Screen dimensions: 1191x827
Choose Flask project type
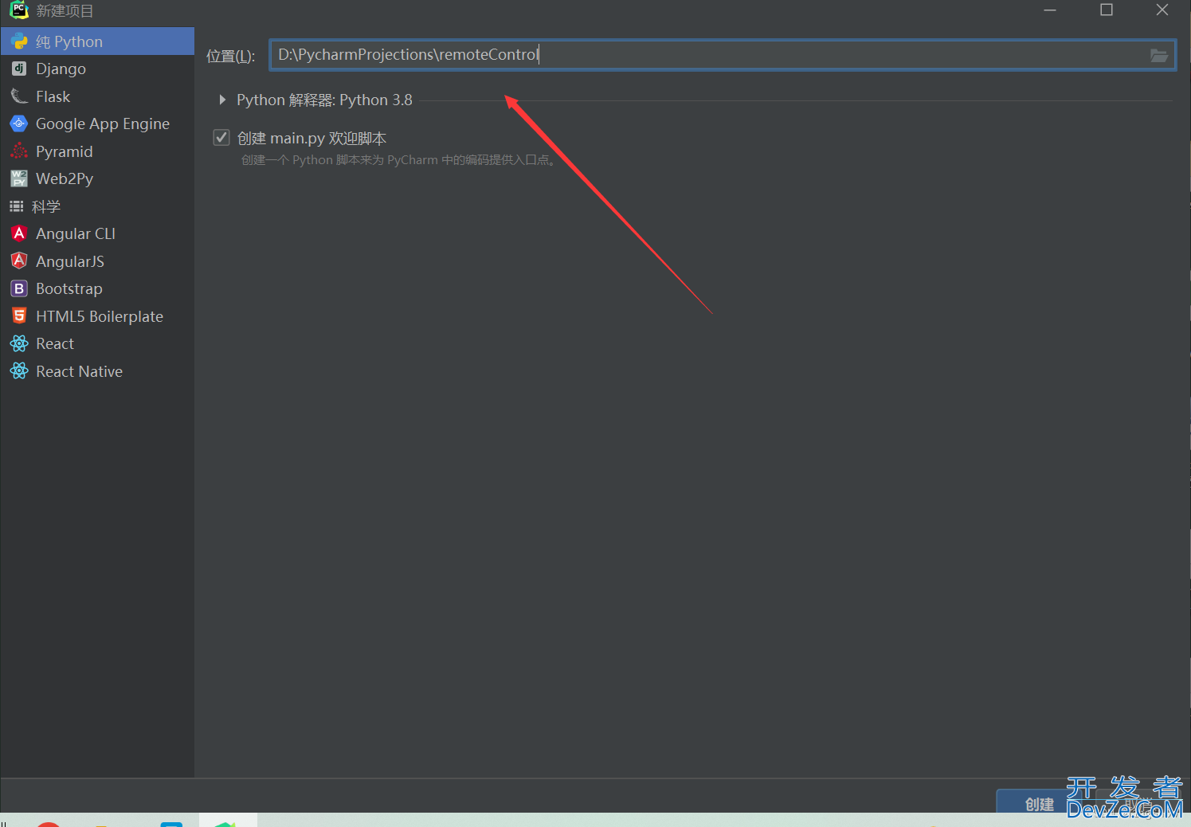tap(97, 96)
